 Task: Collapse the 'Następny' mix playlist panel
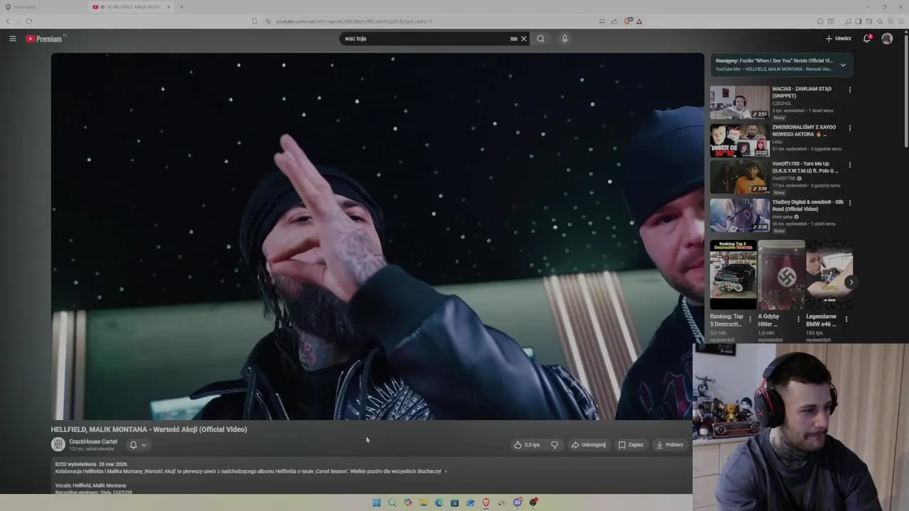pyautogui.click(x=843, y=65)
